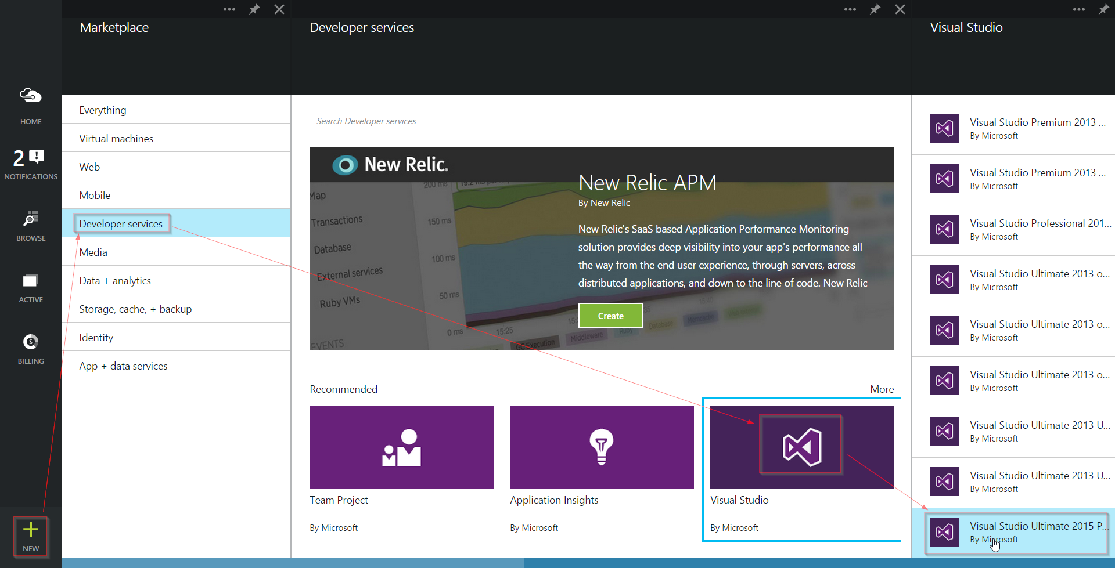Select the Virtual machines category
1115x568 pixels.
pos(176,138)
